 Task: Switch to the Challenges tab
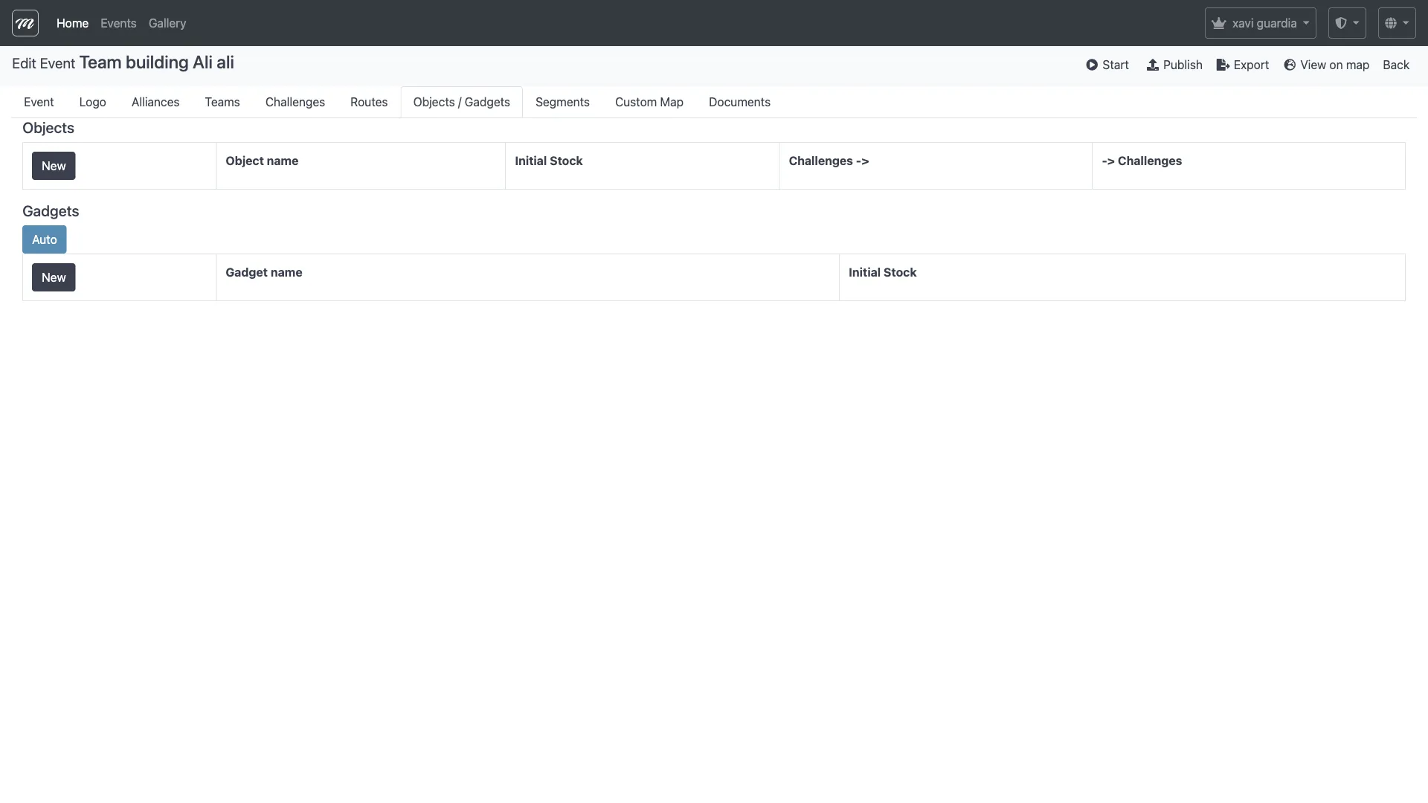pyautogui.click(x=295, y=102)
